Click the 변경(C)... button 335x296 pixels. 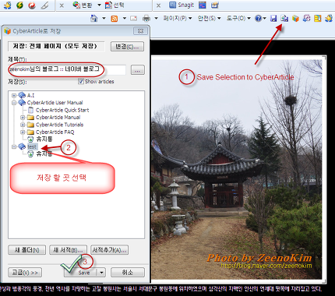pos(127,47)
